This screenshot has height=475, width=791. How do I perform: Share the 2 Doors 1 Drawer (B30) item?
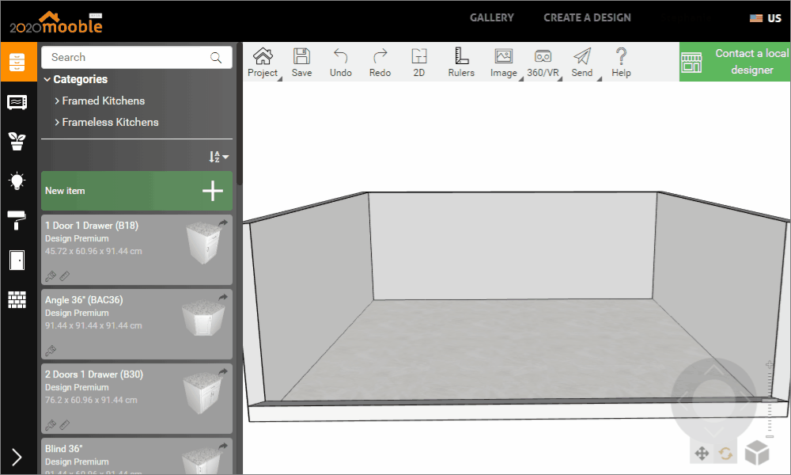point(223,371)
